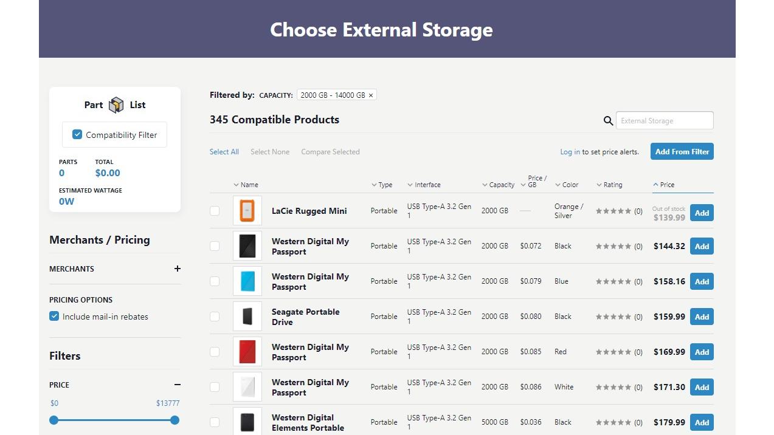Click the 2000 GB - 14000 GB filter tag
Screen dimensions: 774x435
pyautogui.click(x=337, y=95)
